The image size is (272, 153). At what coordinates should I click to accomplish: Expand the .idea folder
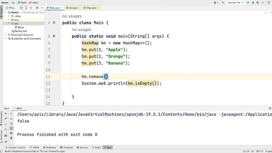[x=8, y=16]
